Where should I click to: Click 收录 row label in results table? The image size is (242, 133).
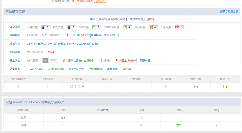(23, 118)
